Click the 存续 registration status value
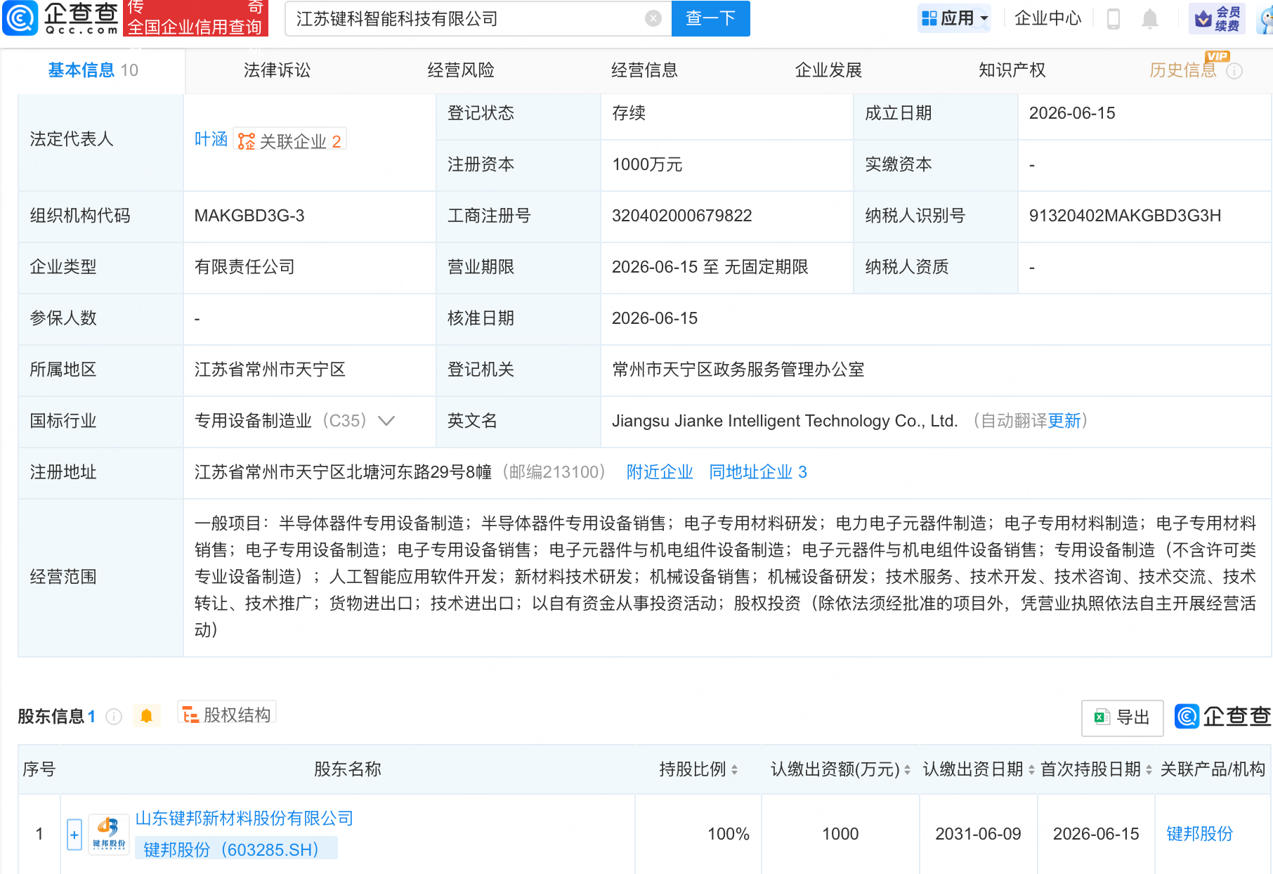The width and height of the screenshot is (1273, 874). click(629, 113)
